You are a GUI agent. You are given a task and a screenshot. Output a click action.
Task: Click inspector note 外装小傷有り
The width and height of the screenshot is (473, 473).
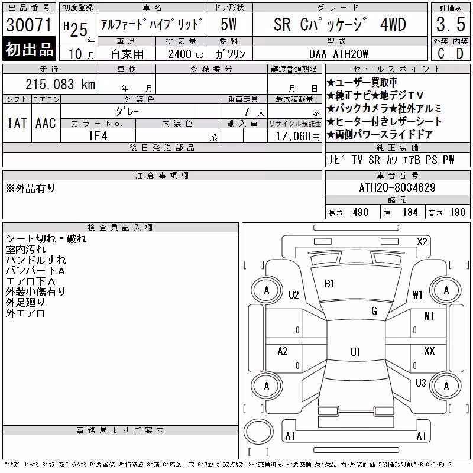35,292
